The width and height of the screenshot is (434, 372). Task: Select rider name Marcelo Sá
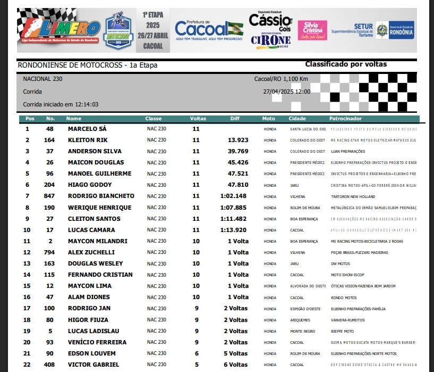point(87,129)
